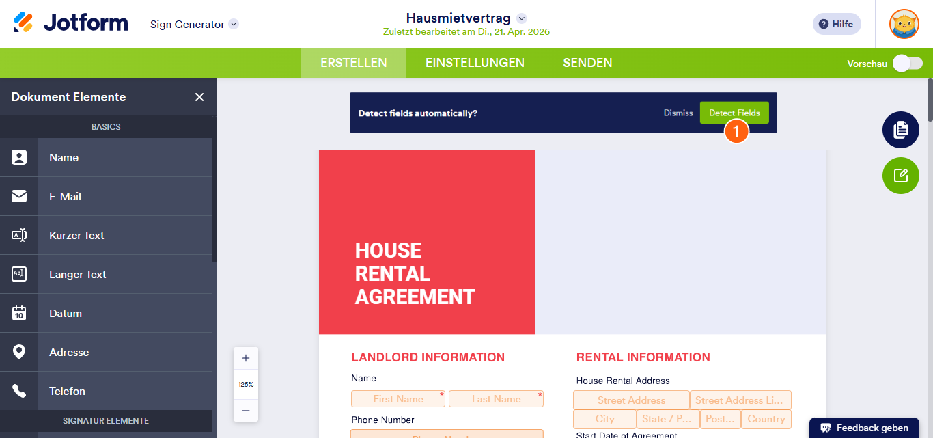Choose the Langer Text element icon
This screenshot has width=933, height=438.
pos(19,275)
